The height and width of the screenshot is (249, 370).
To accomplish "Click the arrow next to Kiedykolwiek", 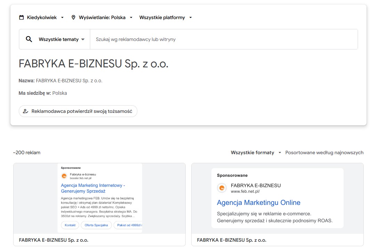I will pos(62,17).
